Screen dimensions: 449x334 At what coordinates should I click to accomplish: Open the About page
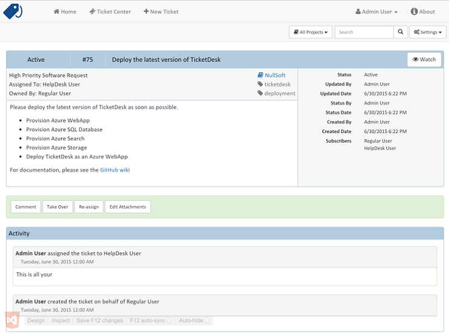(x=423, y=11)
